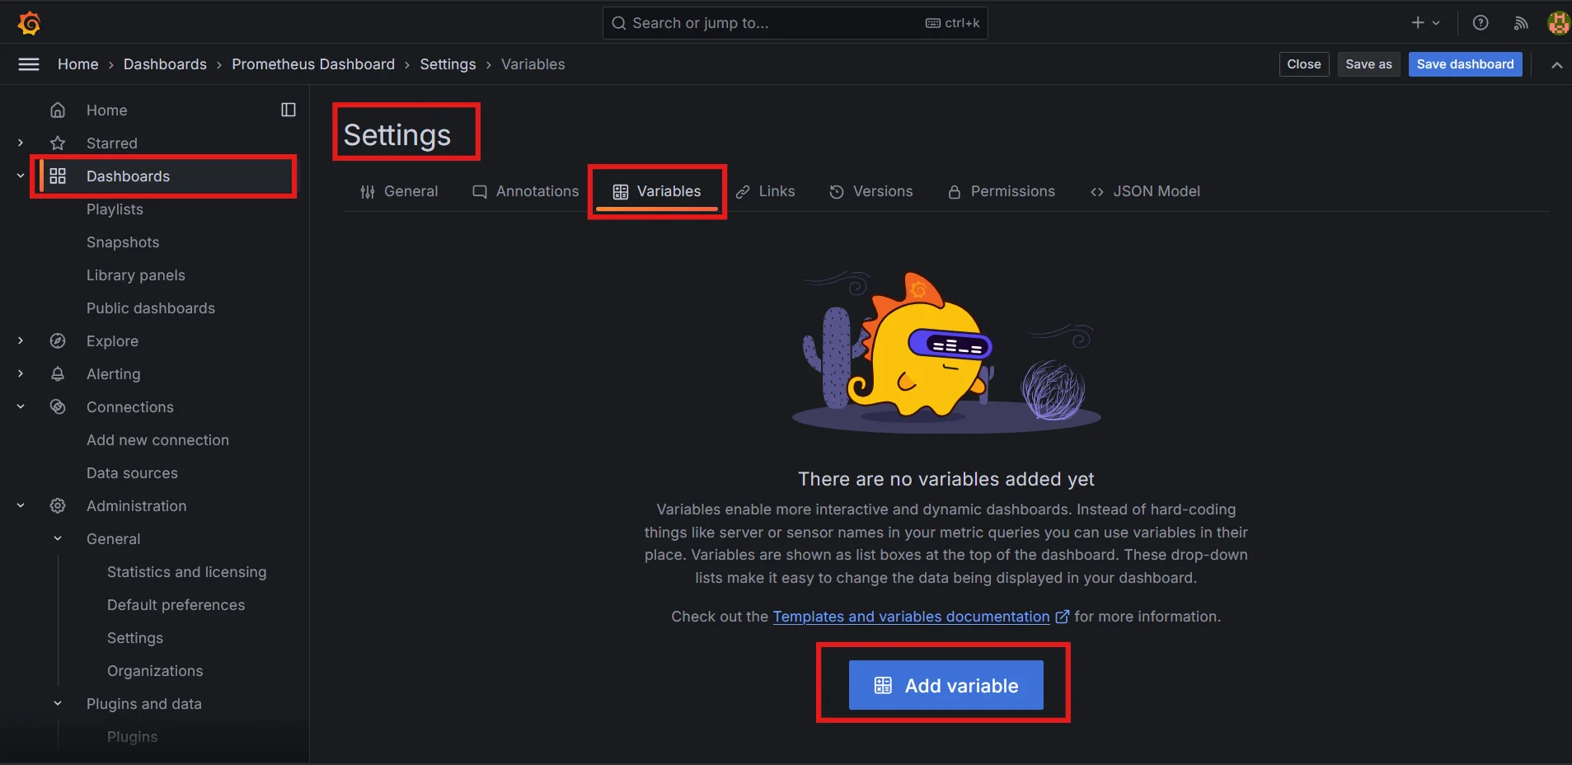Click Dashboards in the breadcrumb

[x=165, y=64]
